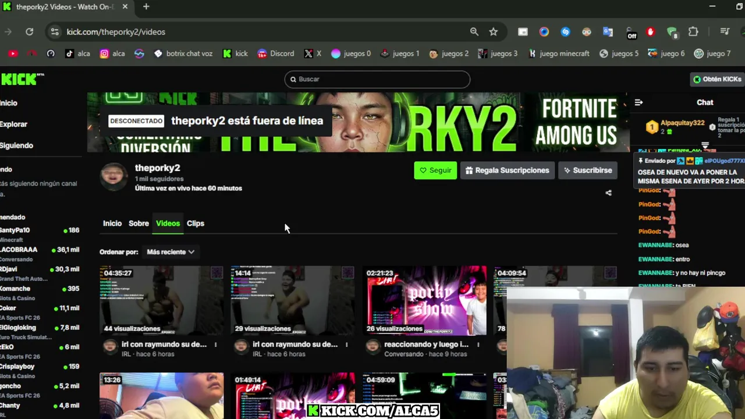Click the address bar URL
This screenshot has width=745, height=419.
click(116, 32)
